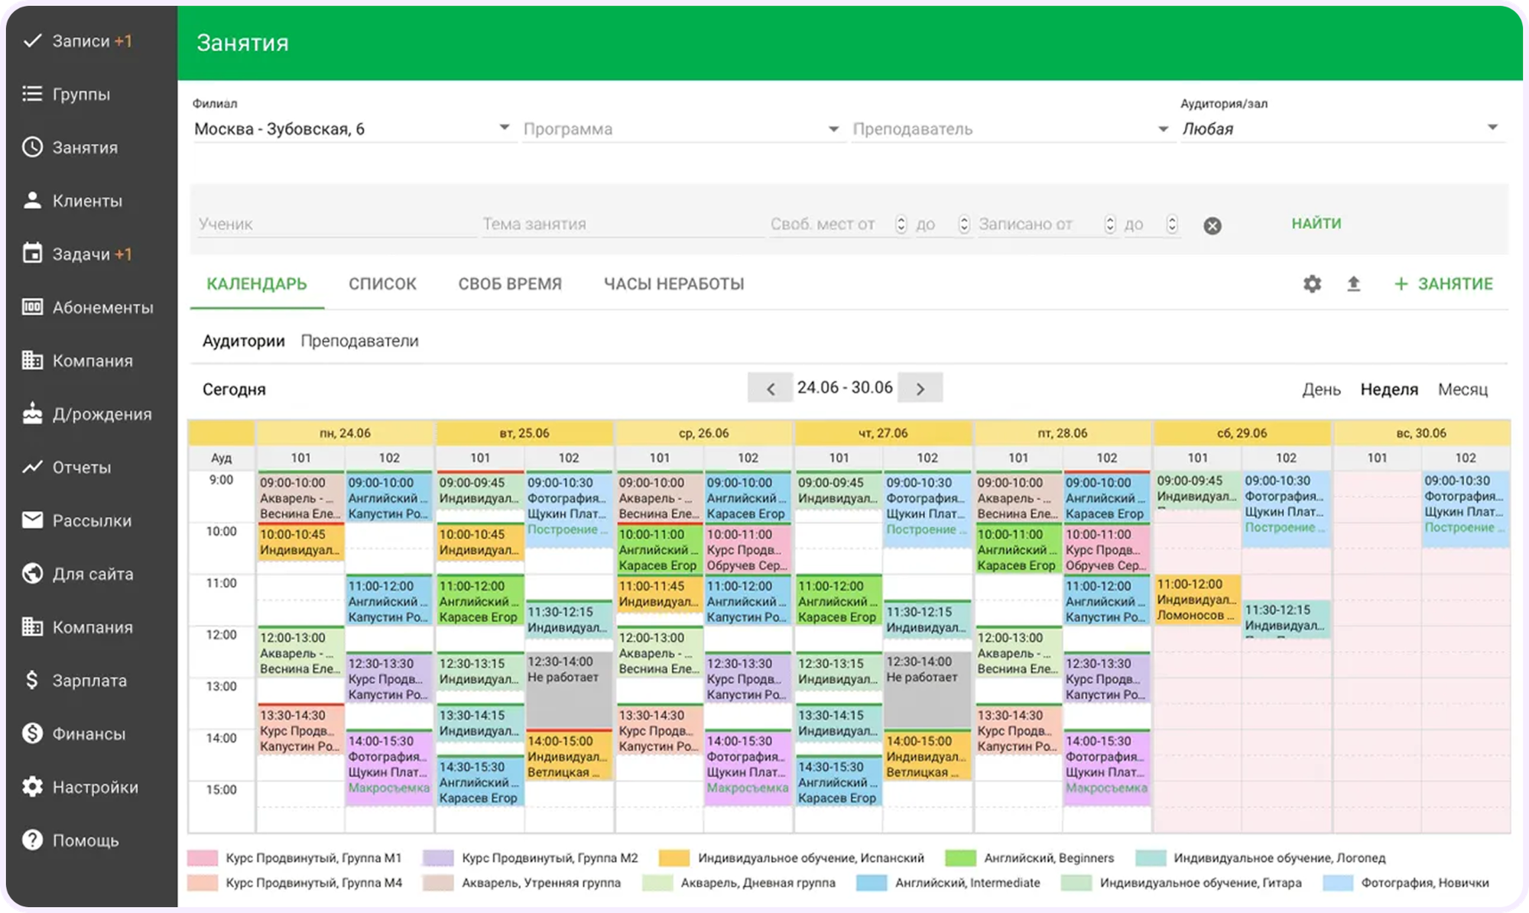Screen dimensions: 1529x913
Task: Select Преподаватели view mode
Action: [x=359, y=341]
